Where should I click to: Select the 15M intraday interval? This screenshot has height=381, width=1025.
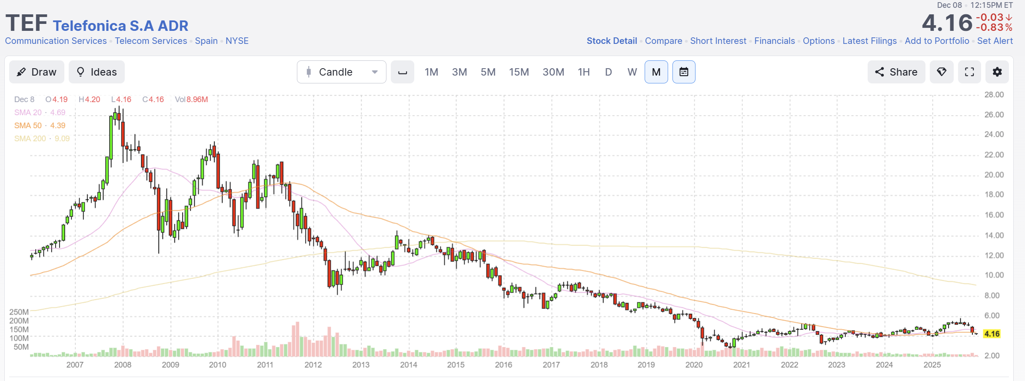[x=519, y=72]
